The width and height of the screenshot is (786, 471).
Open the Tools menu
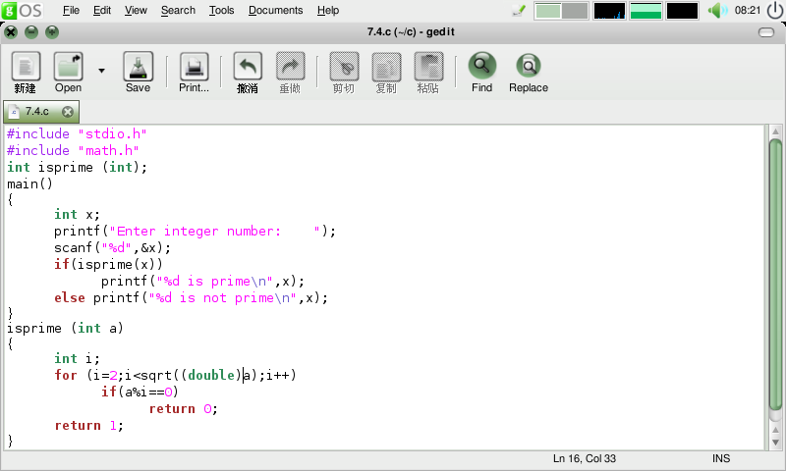[x=222, y=10]
